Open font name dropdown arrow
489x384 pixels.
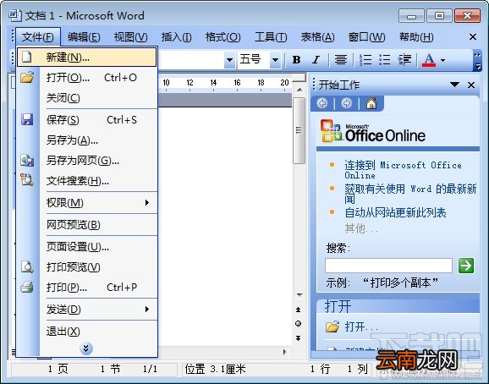pos(229,59)
